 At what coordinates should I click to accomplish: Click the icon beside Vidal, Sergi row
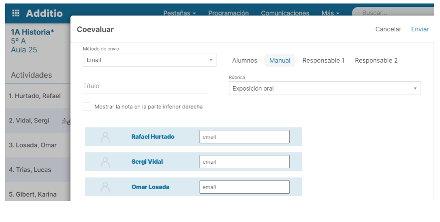tap(66, 120)
